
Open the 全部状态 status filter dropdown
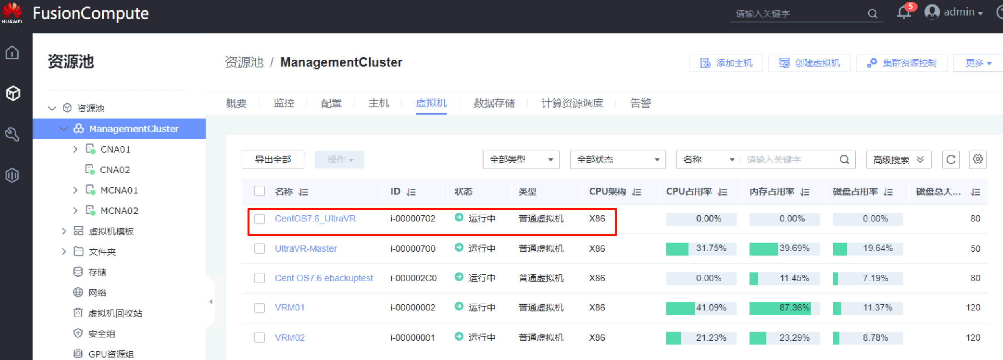[617, 160]
